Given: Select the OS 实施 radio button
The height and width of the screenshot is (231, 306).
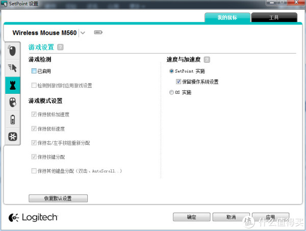Looking at the screenshot, I should click(171, 92).
